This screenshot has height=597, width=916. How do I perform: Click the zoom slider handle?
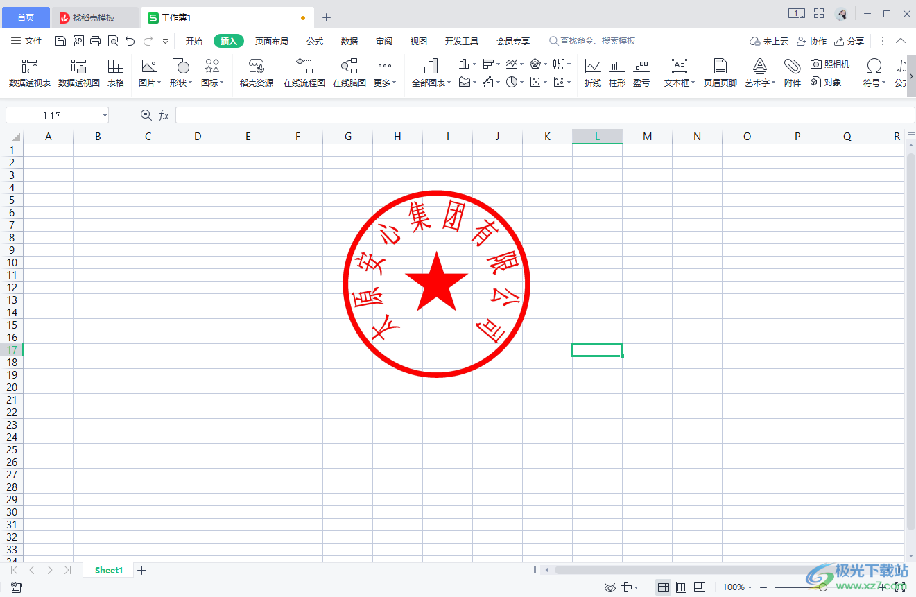pos(822,587)
